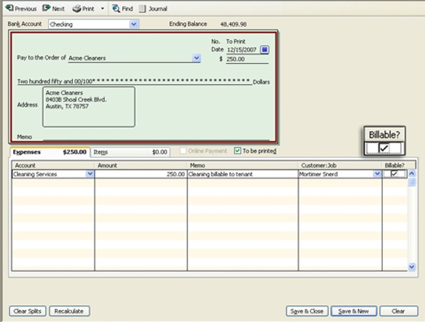Click the expenses table scrollbar thumb
The height and width of the screenshot is (322, 425).
[x=412, y=182]
